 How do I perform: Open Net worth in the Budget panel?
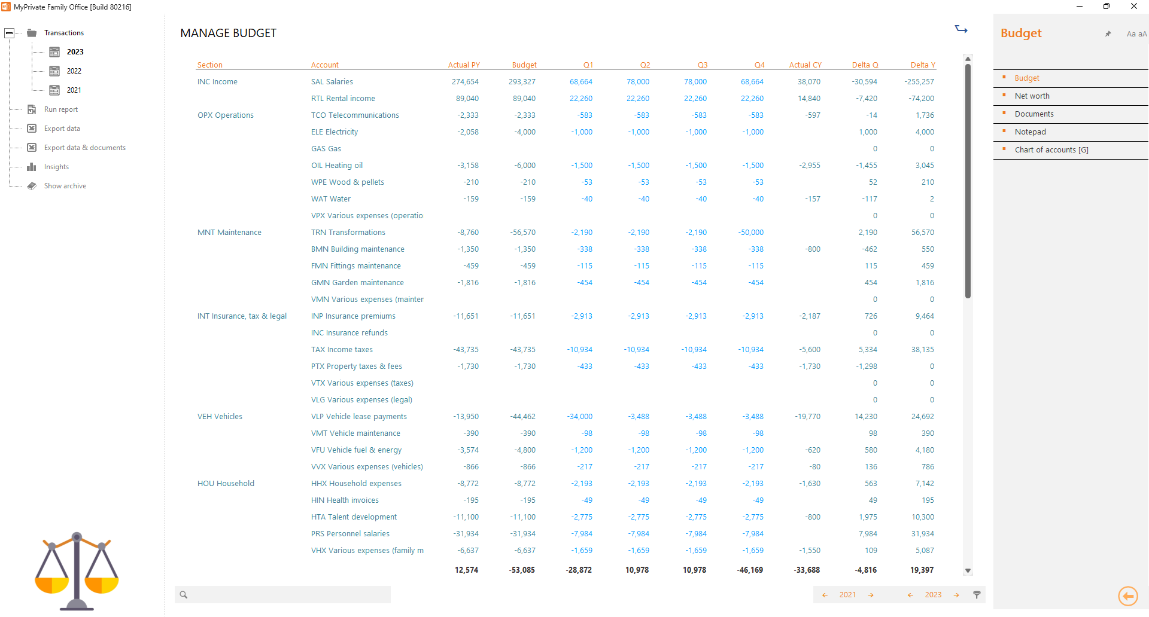click(x=1031, y=96)
